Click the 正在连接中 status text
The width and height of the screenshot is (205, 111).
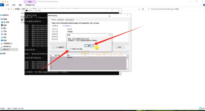coord(67,26)
